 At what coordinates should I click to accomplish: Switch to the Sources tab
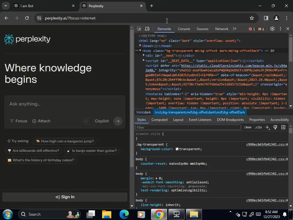point(202,29)
